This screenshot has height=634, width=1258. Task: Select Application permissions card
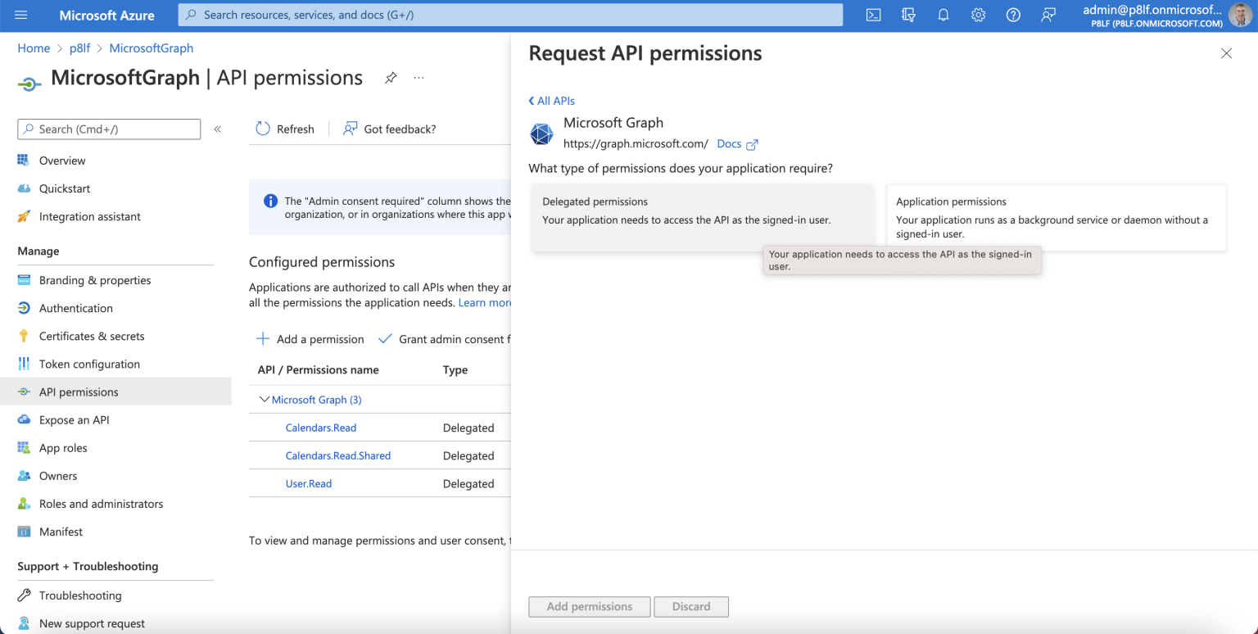pos(1056,216)
